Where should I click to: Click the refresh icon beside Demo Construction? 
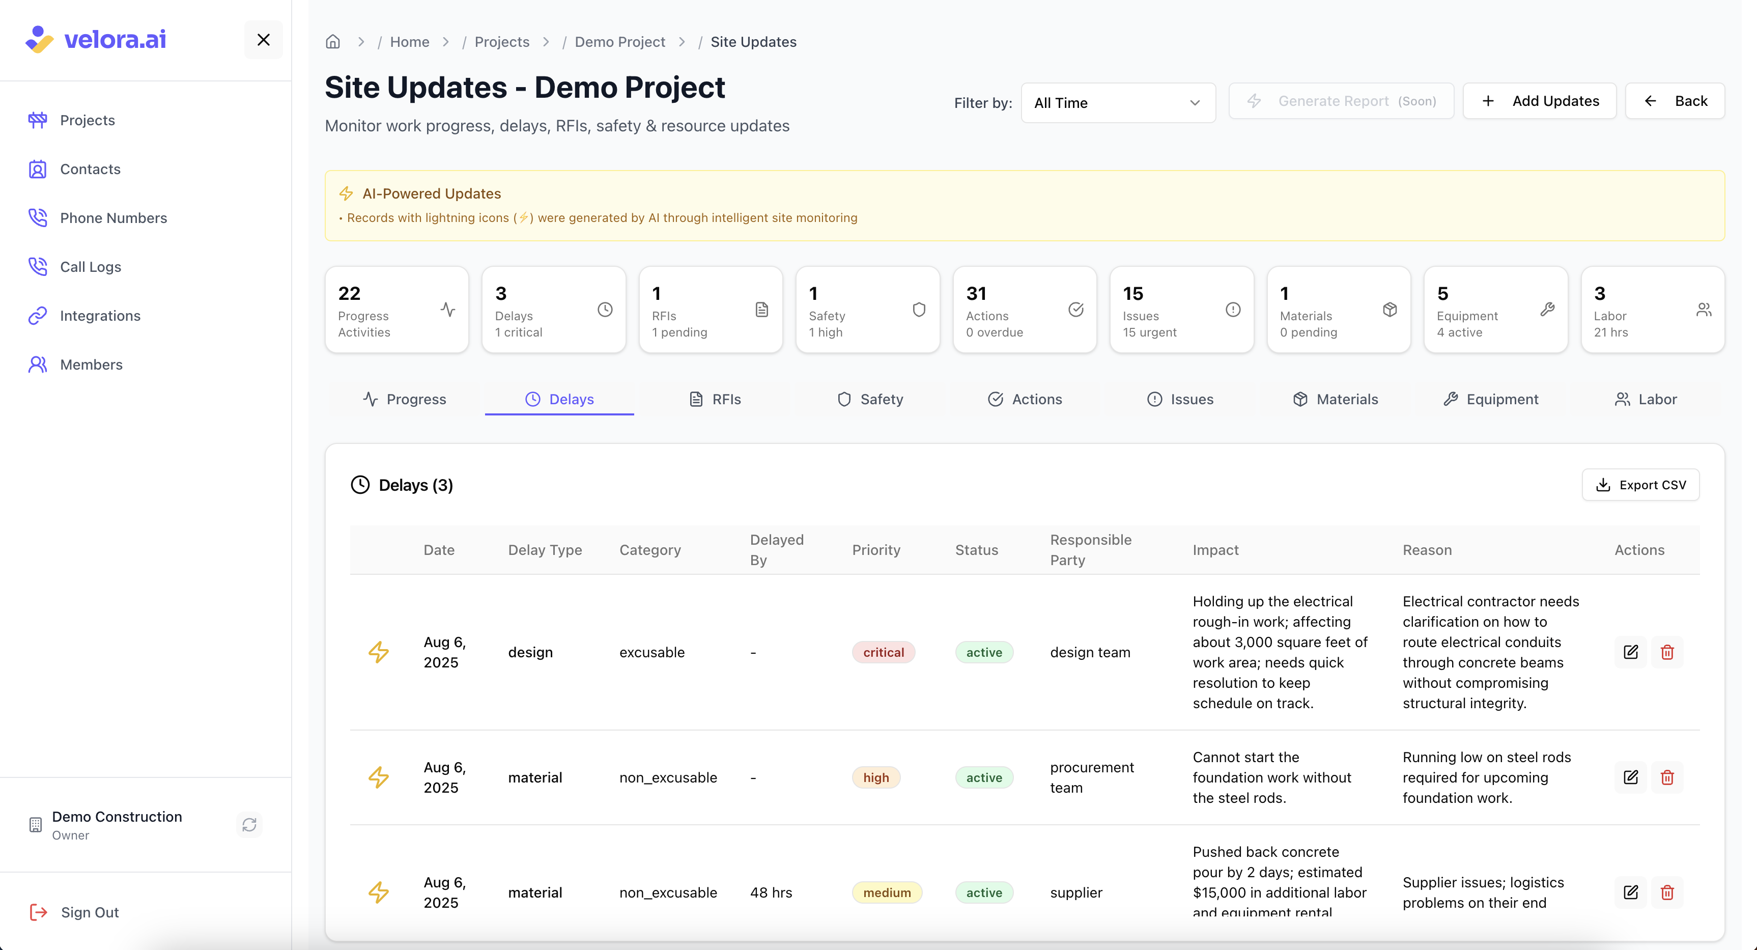pyautogui.click(x=249, y=824)
